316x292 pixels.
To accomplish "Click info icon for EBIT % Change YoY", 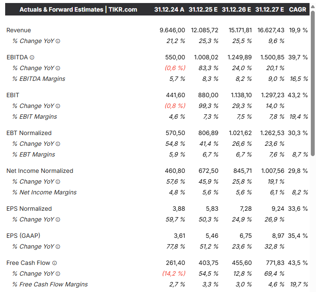I will (x=58, y=106).
